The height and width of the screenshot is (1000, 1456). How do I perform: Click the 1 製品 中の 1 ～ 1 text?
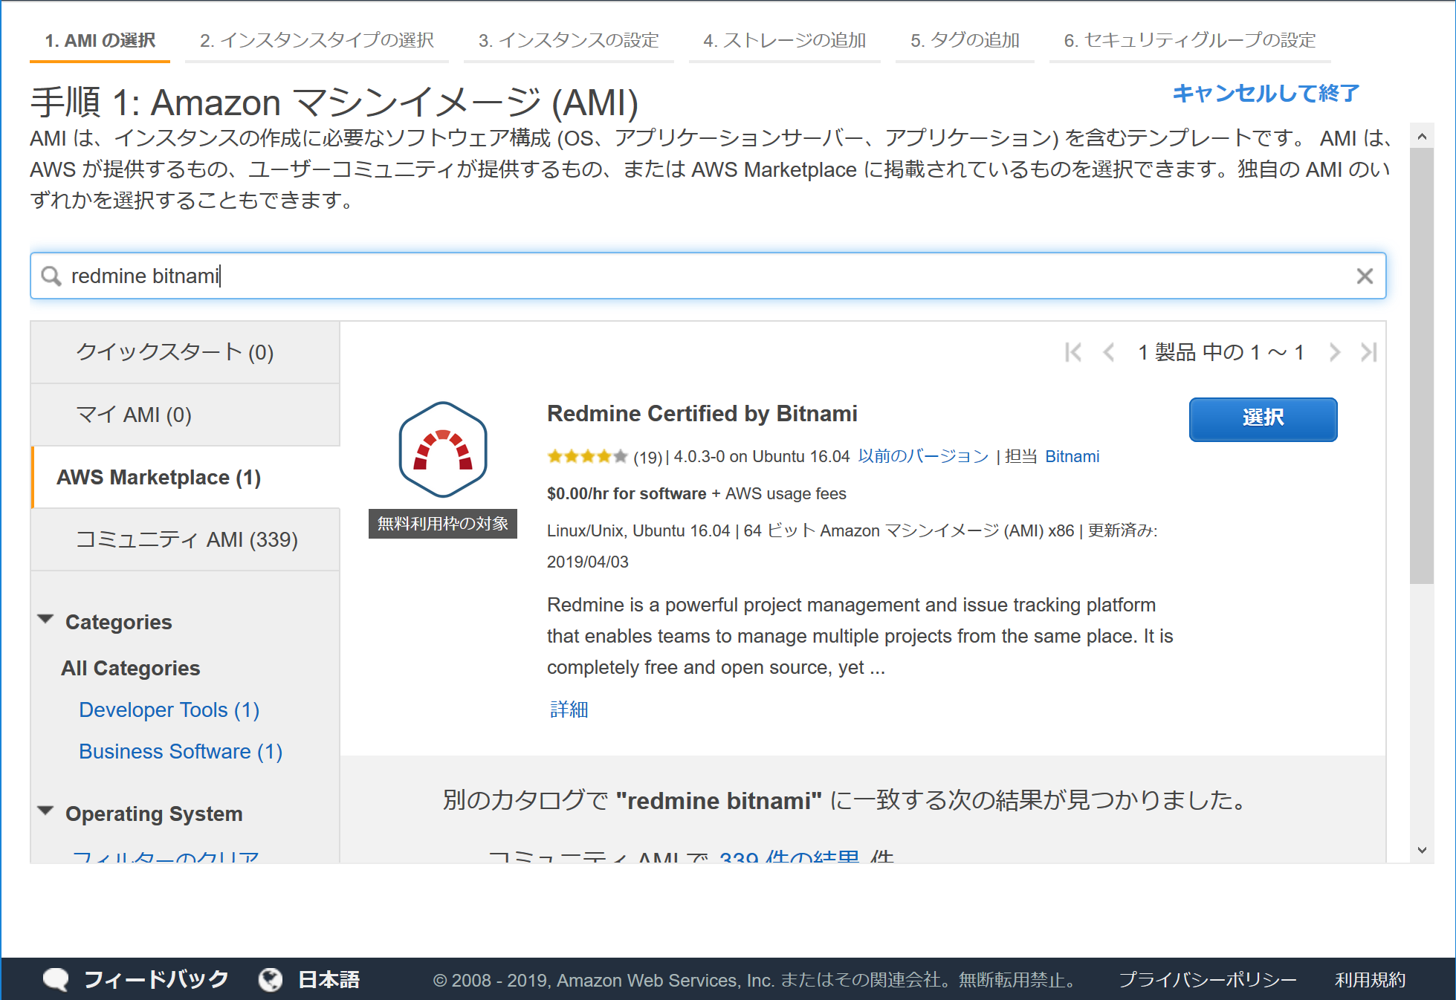(x=1221, y=352)
